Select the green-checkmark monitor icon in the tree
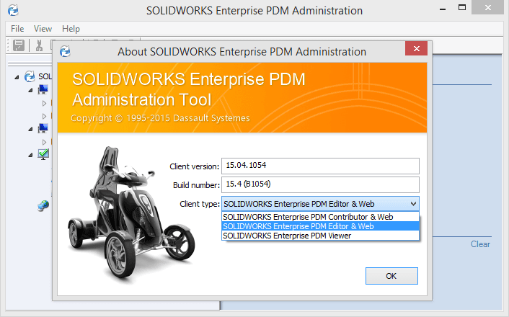This screenshot has height=317, width=509. 43,154
